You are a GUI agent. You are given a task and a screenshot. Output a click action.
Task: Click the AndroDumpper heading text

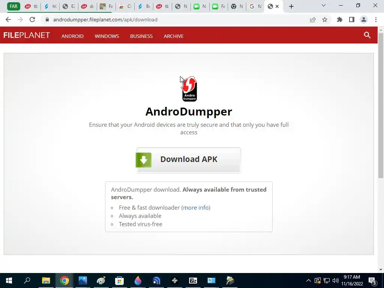pyautogui.click(x=189, y=112)
